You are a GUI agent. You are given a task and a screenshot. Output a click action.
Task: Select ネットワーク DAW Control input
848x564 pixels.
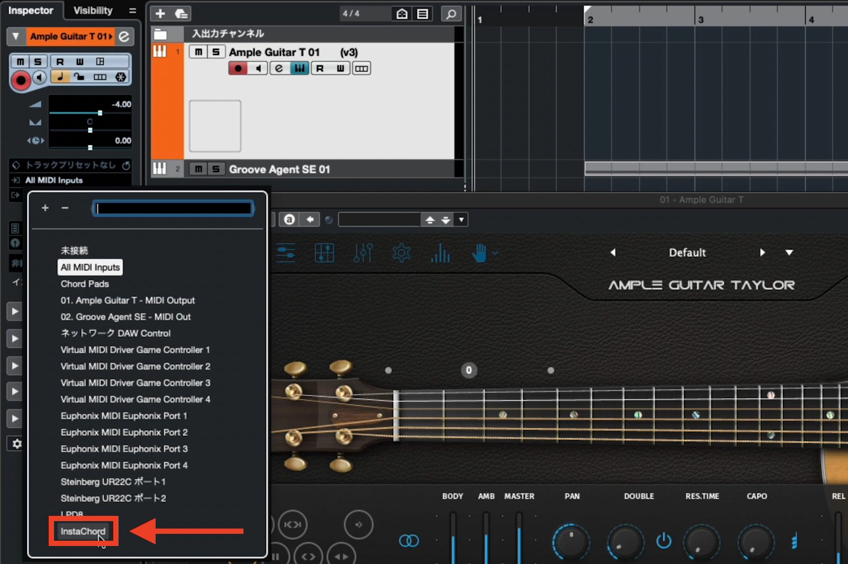(x=115, y=333)
